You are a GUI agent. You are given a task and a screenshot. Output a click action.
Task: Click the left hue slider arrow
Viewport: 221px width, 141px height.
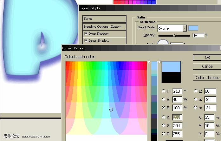pos(149,62)
